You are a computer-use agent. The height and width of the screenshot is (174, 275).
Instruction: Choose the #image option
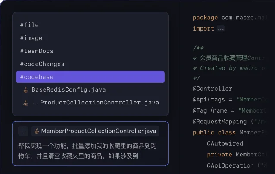tap(90, 38)
